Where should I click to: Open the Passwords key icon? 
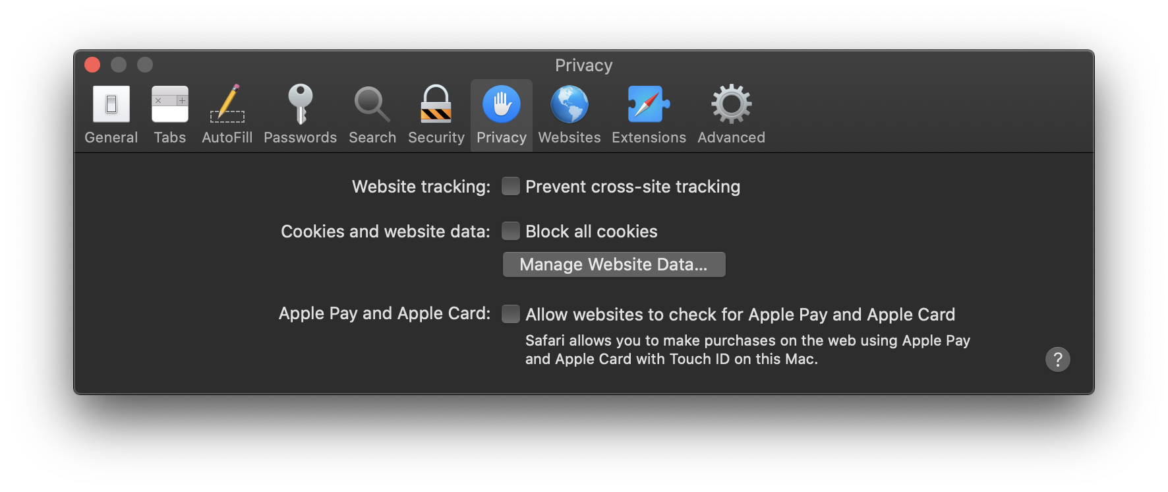pyautogui.click(x=301, y=104)
